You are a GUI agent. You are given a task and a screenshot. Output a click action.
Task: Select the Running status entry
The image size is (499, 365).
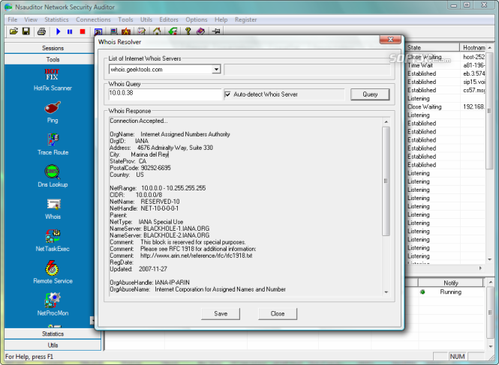tap(451, 292)
